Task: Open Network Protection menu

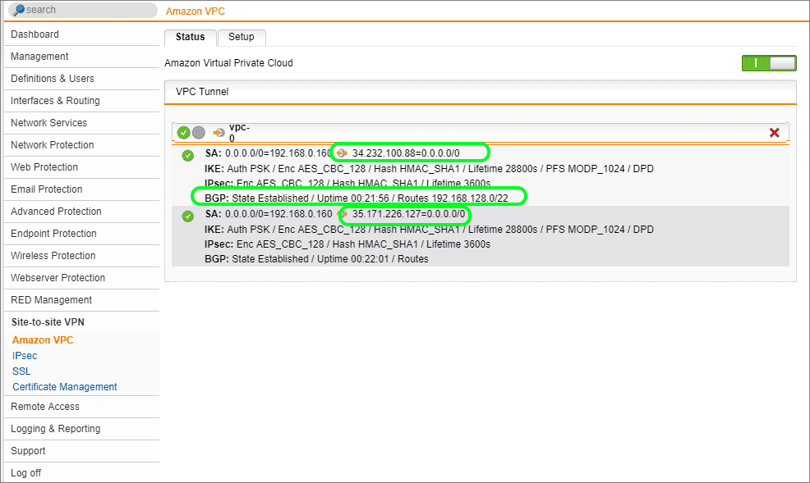Action: (x=81, y=145)
